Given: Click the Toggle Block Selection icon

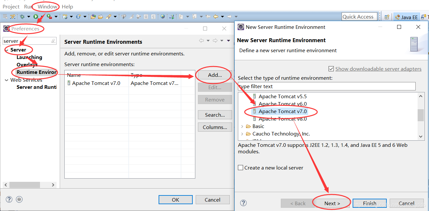Looking at the screenshot, I should tap(146, 17).
